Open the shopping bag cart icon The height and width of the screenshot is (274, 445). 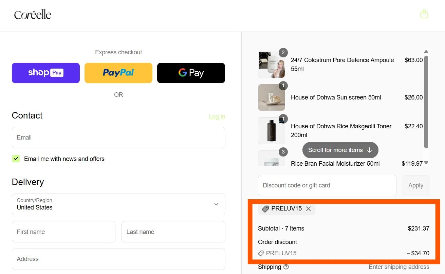click(x=424, y=14)
